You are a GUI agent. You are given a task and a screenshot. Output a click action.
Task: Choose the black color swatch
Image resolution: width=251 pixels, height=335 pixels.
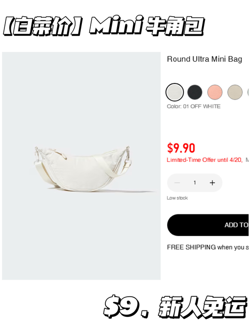point(195,92)
